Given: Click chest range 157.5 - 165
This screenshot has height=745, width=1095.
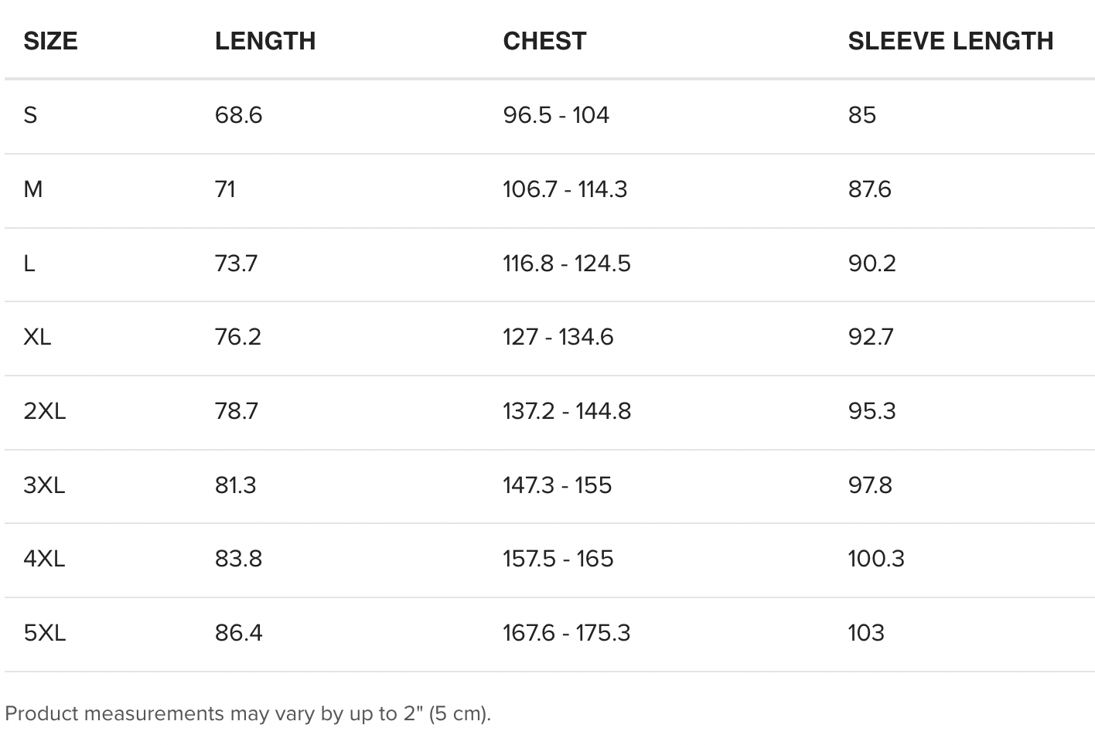Looking at the screenshot, I should click(x=558, y=559).
